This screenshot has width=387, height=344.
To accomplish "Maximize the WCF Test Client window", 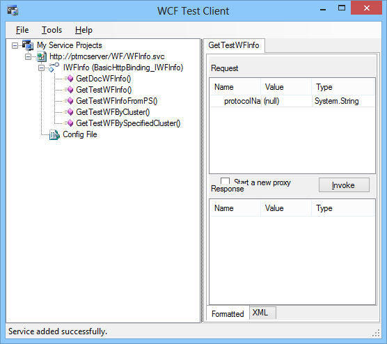I will 342,8.
